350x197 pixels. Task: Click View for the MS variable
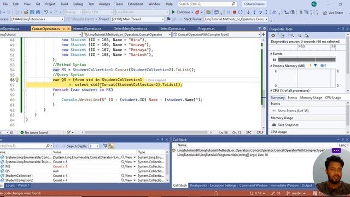(128, 166)
